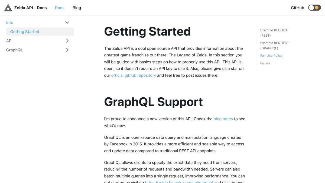The image size is (325, 183).
Task: Jump to Example REQUEST (REST) section
Action: click(275, 33)
